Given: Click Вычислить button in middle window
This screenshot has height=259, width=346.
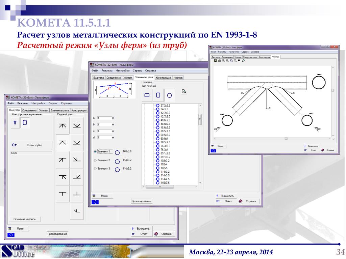Looking at the screenshot, I should tap(226, 196).
